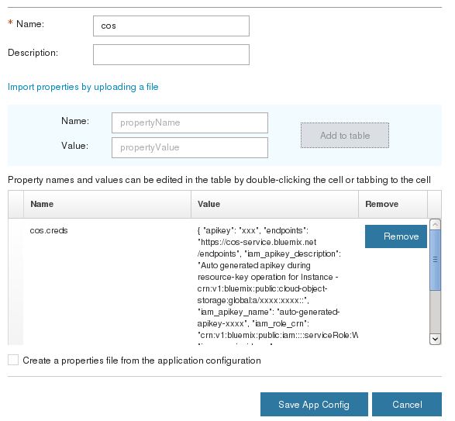
Task: Select the Value column header
Action: (x=274, y=204)
